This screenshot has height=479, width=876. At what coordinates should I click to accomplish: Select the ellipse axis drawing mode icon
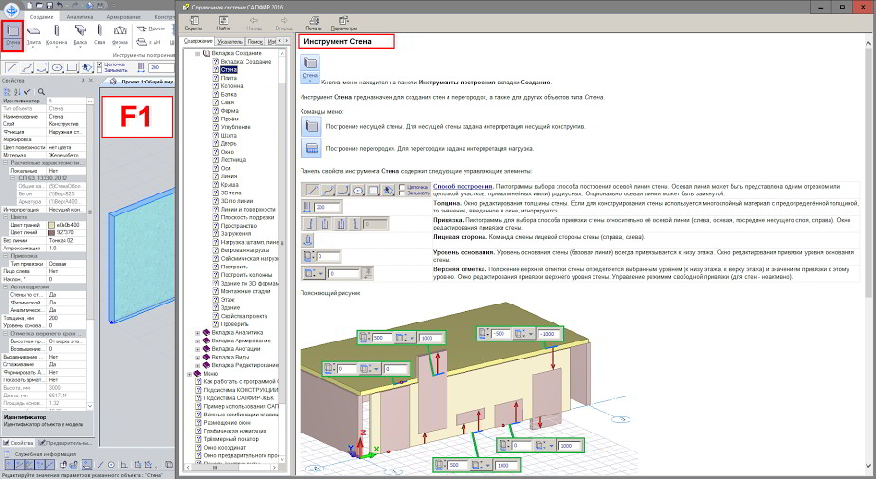coord(57,67)
